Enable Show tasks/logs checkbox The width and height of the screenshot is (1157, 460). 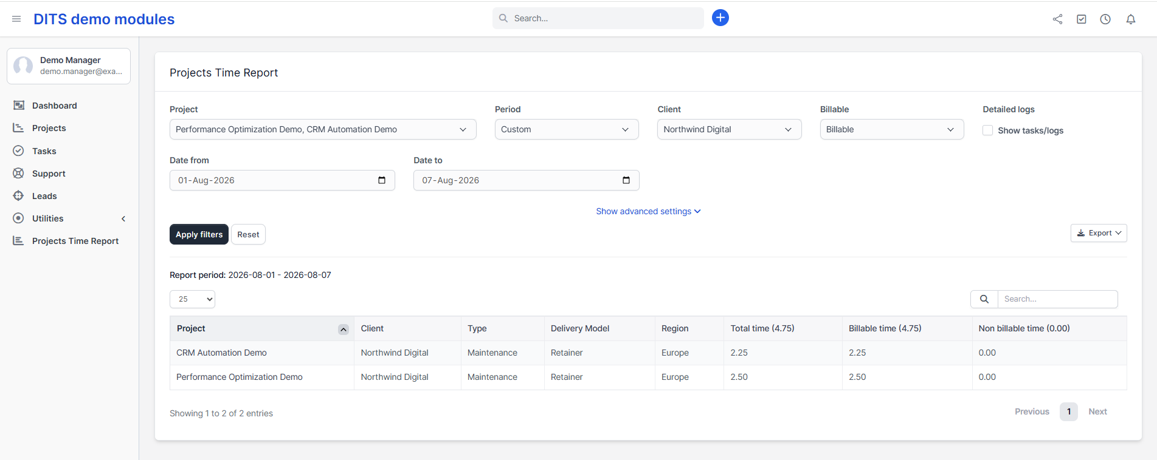(x=988, y=130)
